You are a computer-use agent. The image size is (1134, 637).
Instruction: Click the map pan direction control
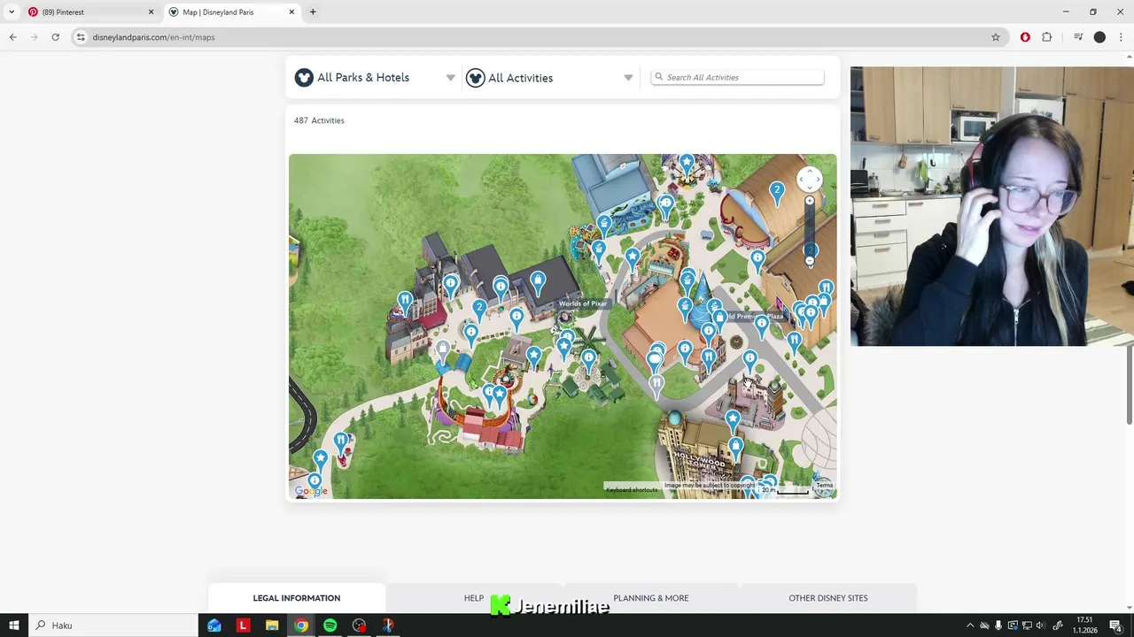point(809,180)
